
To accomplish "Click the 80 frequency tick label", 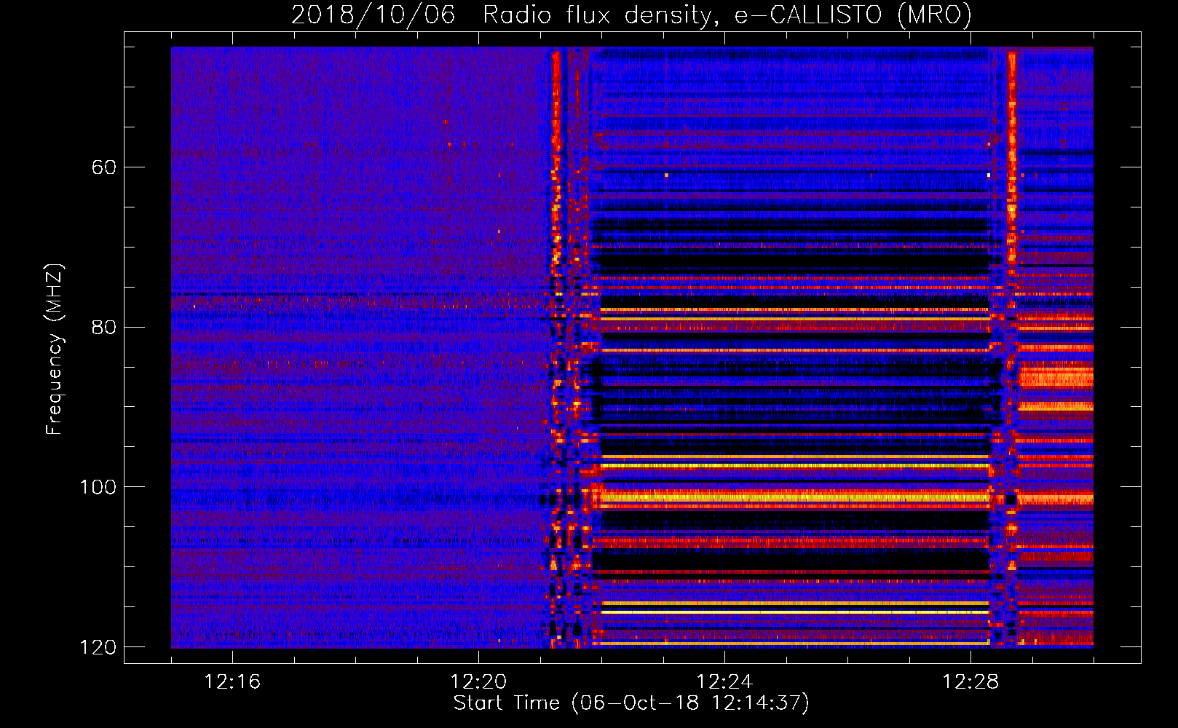I will coord(103,327).
